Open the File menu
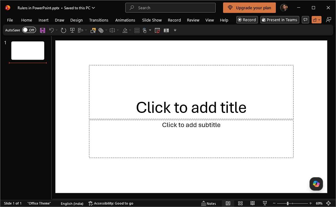Image resolution: width=336 pixels, height=207 pixels. tap(10, 20)
